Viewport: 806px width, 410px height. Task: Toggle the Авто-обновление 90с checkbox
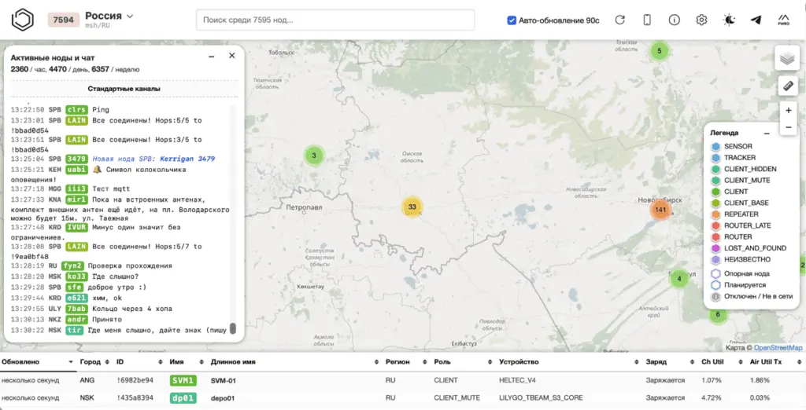[512, 20]
